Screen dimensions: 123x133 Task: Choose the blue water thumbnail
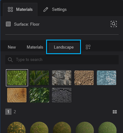(x=106, y=78)
